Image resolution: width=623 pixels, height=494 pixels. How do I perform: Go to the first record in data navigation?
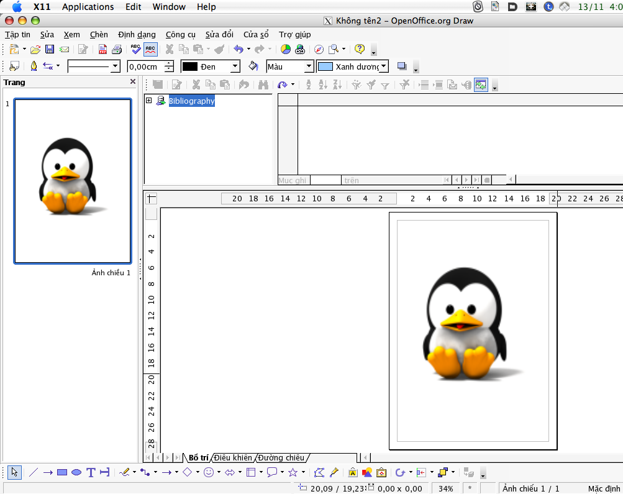click(447, 180)
